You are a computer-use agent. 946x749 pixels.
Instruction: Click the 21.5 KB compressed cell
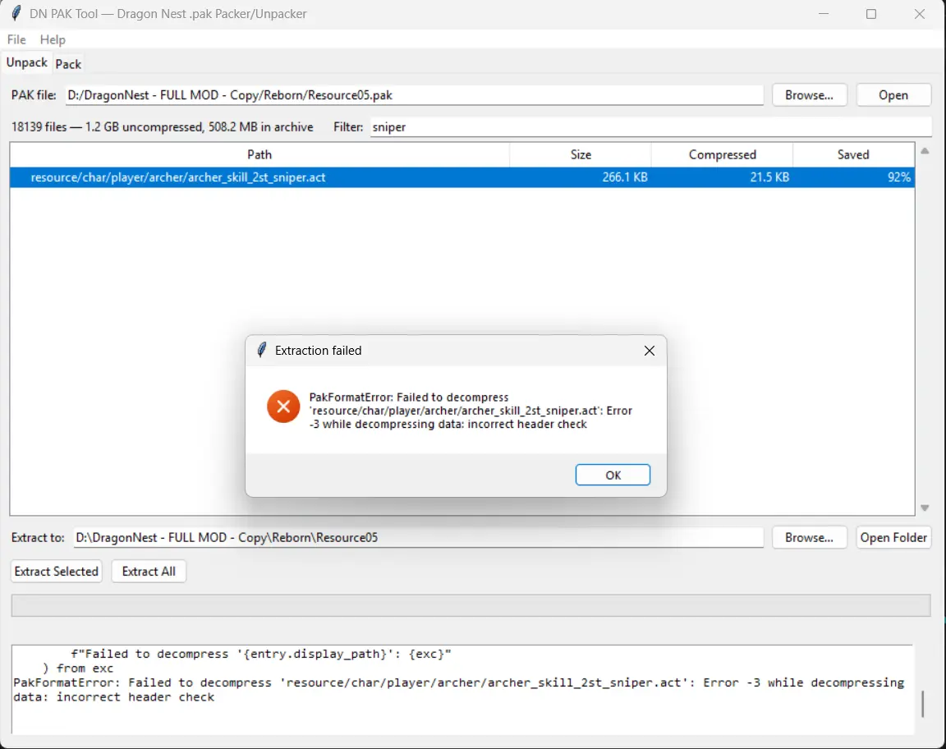pyautogui.click(x=769, y=177)
